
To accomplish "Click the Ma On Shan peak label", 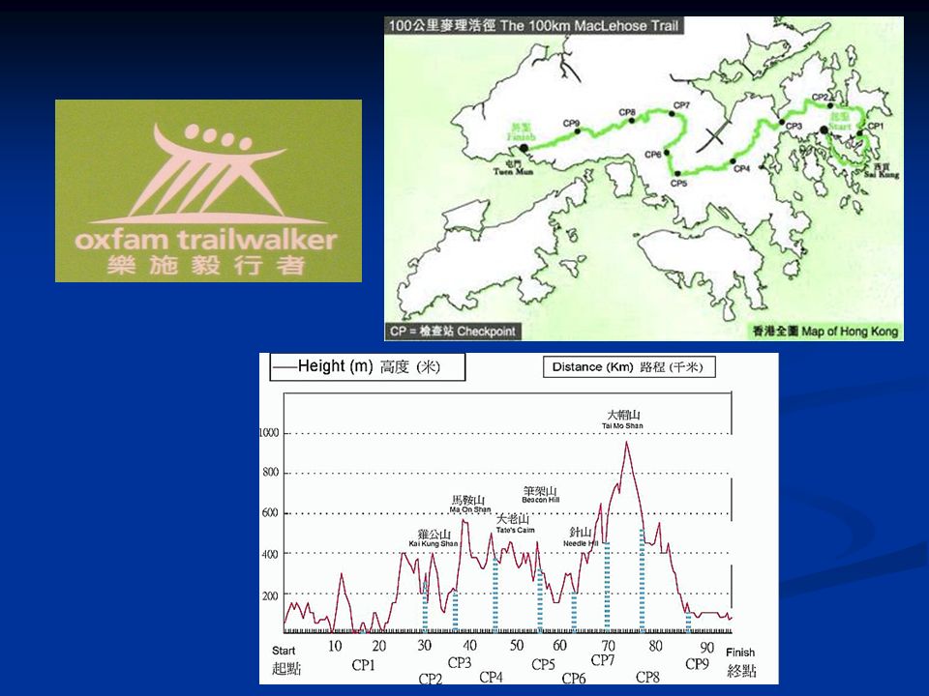I will [x=470, y=504].
